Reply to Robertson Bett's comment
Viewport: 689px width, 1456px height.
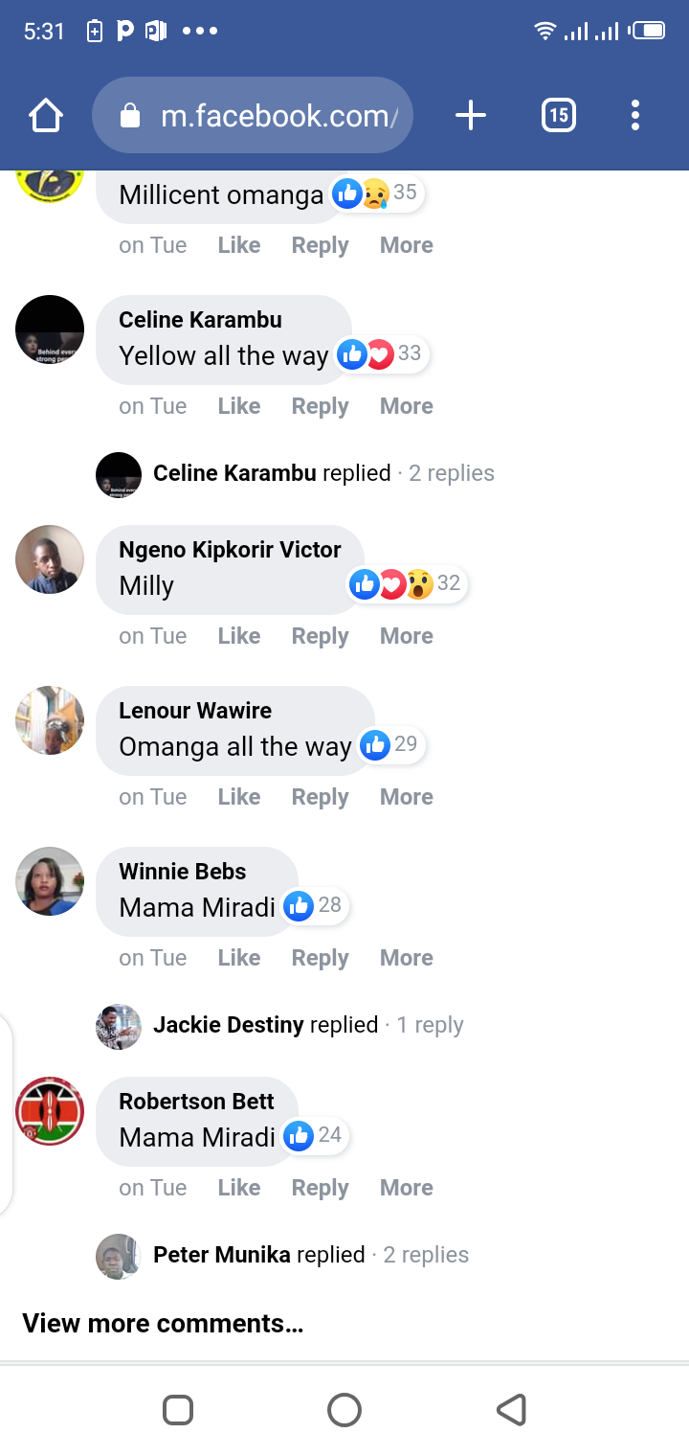click(320, 1188)
